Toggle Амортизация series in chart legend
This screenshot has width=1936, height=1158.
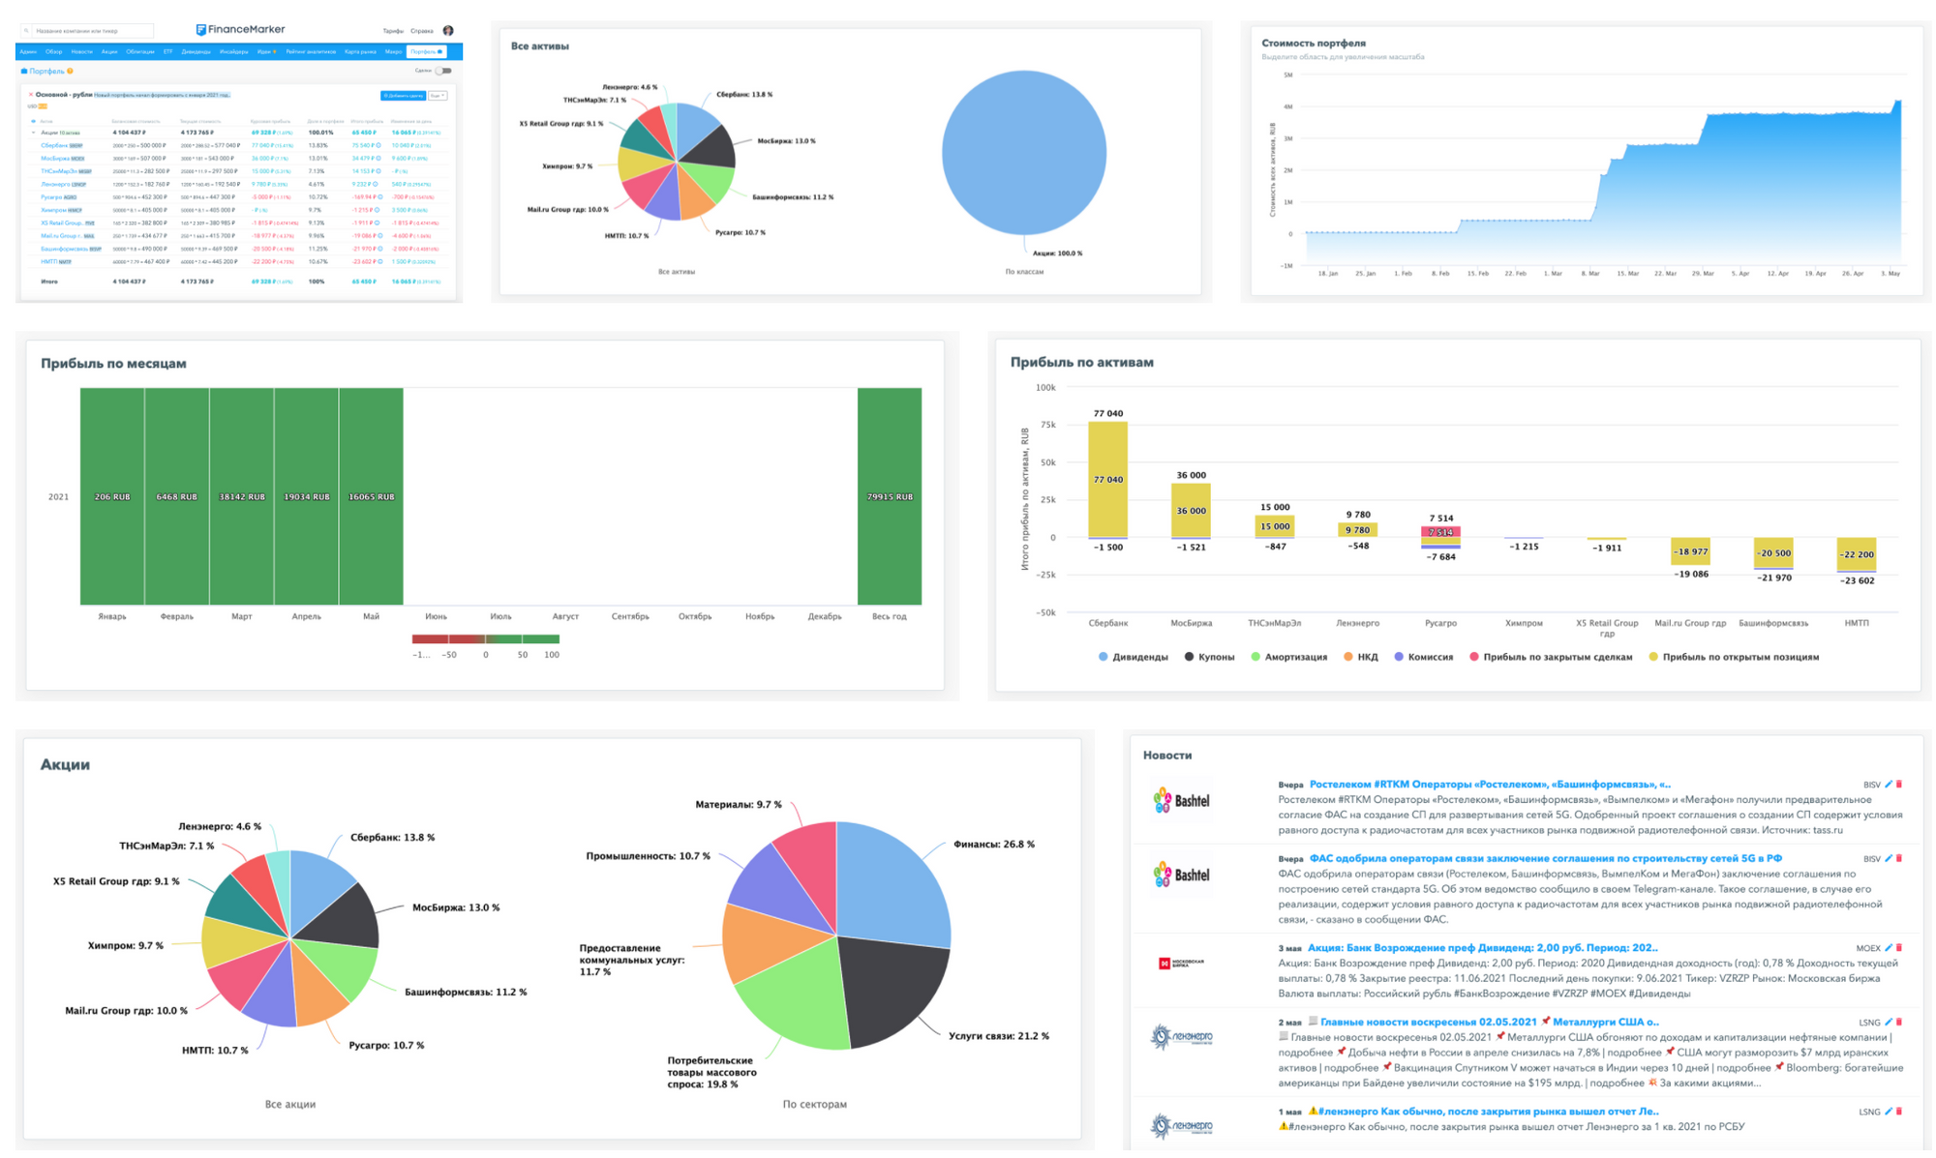1288,657
